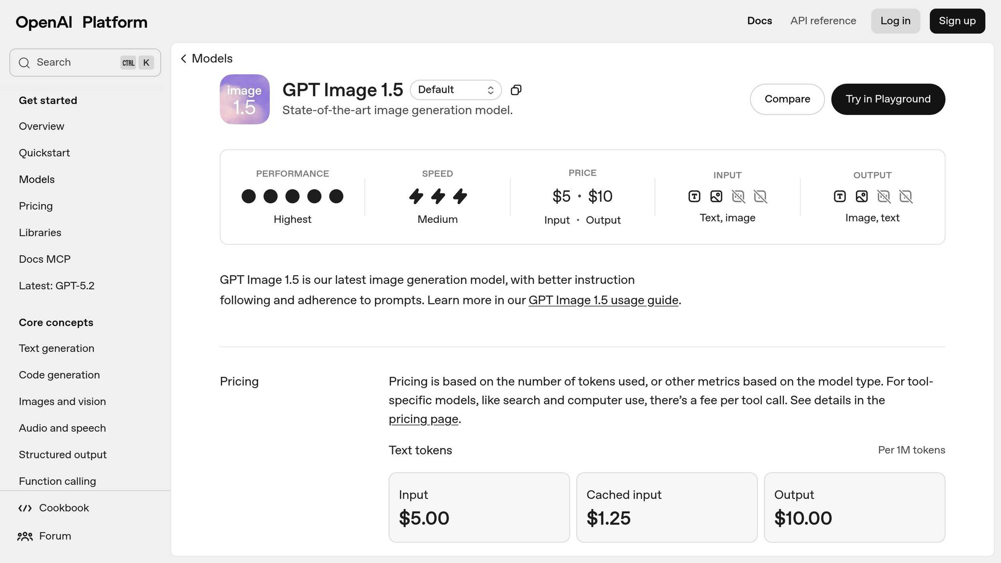Click the Forum people icon
The image size is (1001, 563).
pos(25,537)
